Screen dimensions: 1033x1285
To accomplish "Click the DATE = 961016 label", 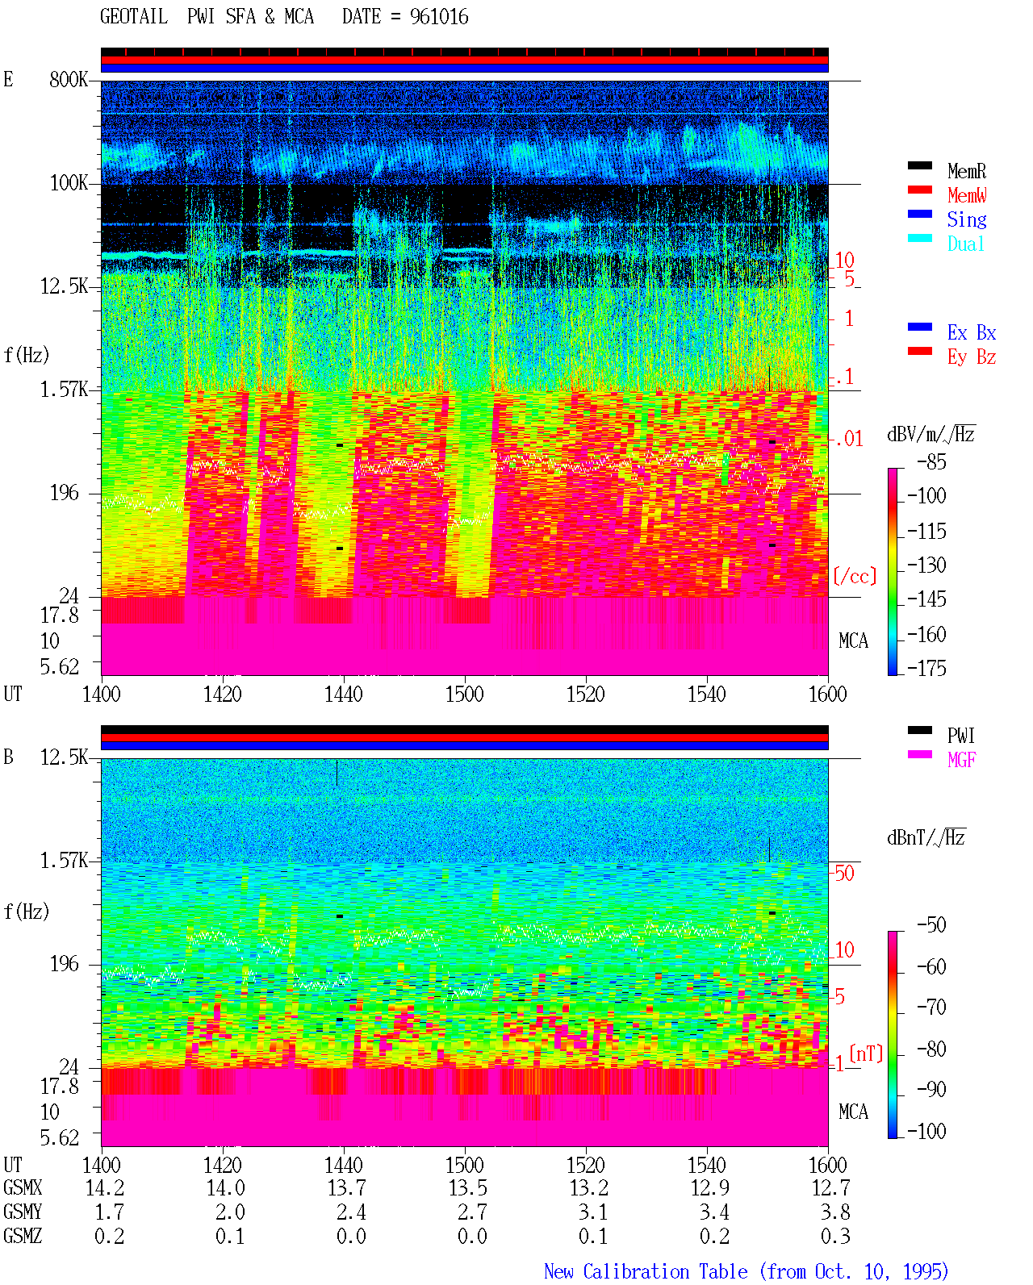I will point(405,17).
